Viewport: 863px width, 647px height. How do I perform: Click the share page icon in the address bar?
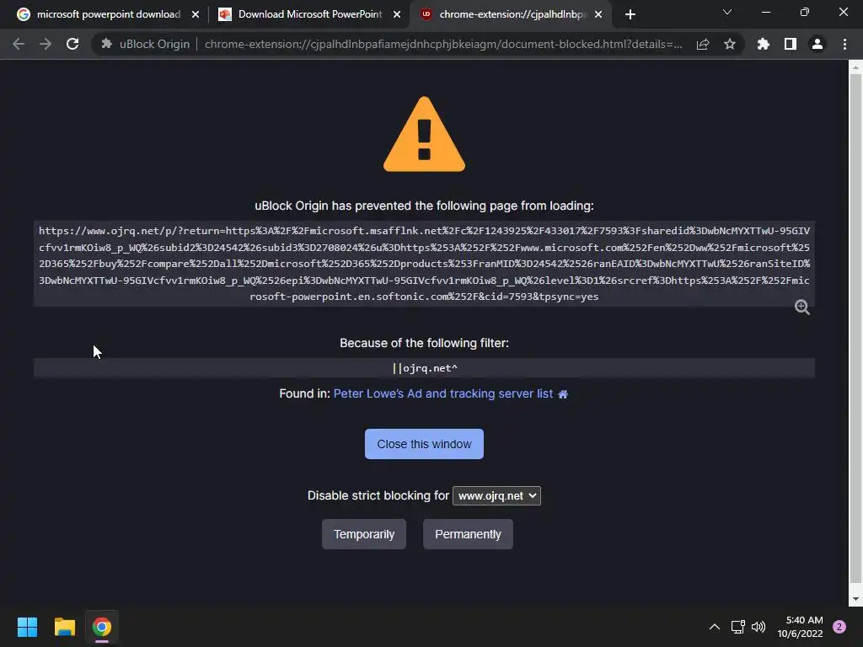click(703, 44)
